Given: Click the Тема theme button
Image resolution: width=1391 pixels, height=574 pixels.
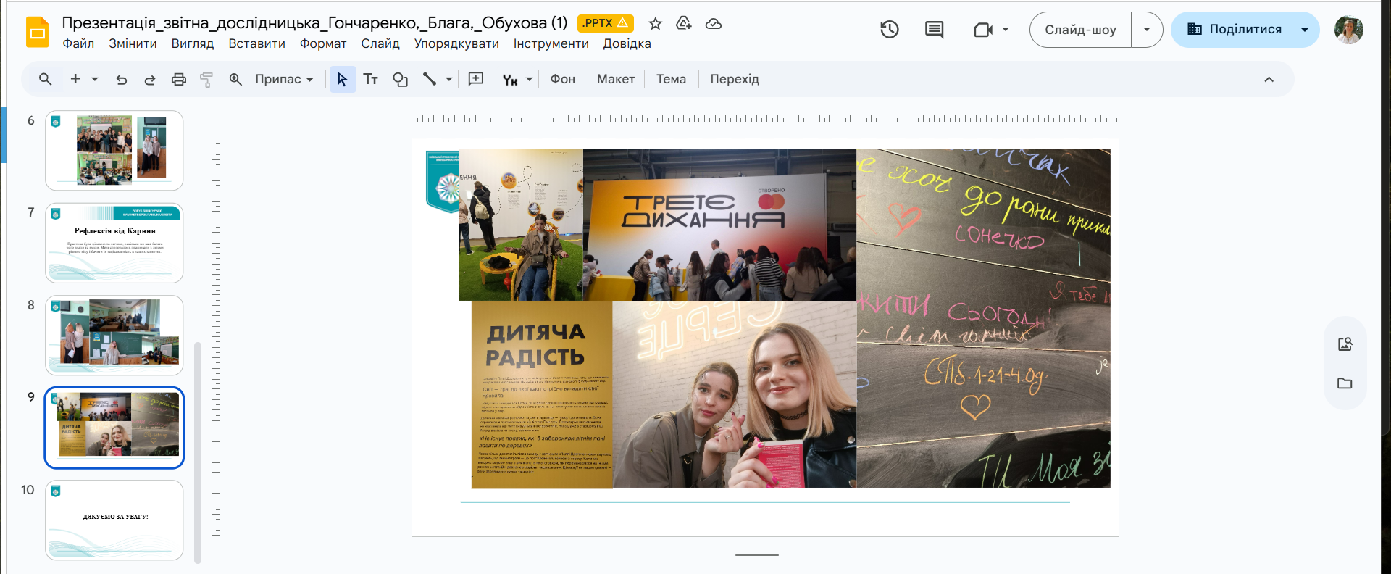Looking at the screenshot, I should click(671, 79).
